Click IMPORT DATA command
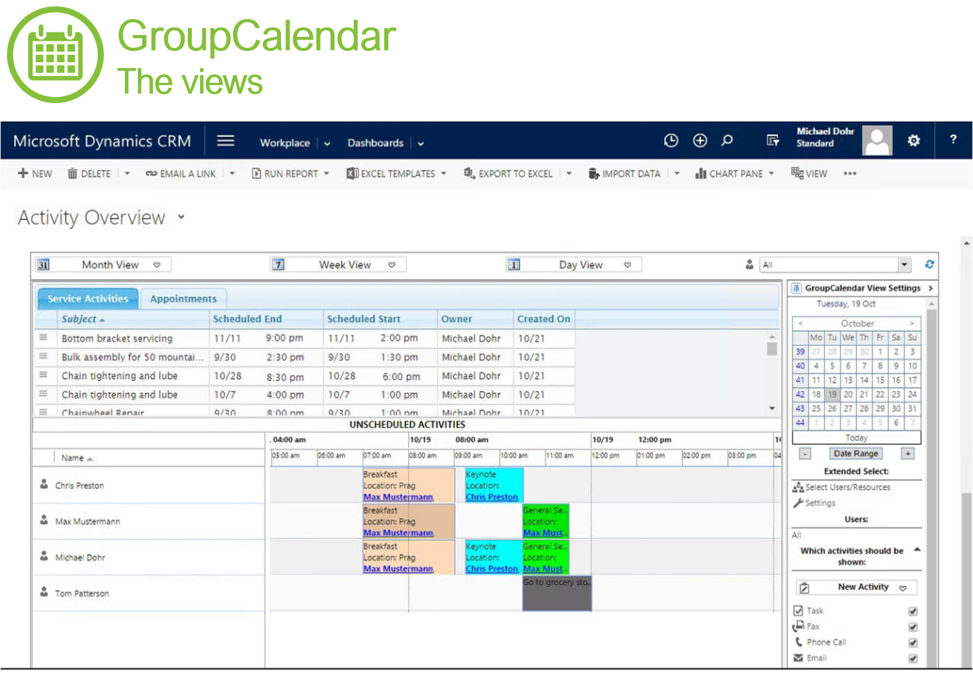This screenshot has width=973, height=676. tap(624, 173)
